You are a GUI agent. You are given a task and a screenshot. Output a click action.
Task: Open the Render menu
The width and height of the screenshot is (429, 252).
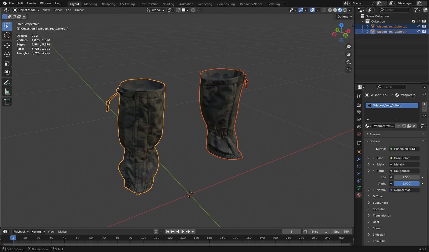[31, 3]
